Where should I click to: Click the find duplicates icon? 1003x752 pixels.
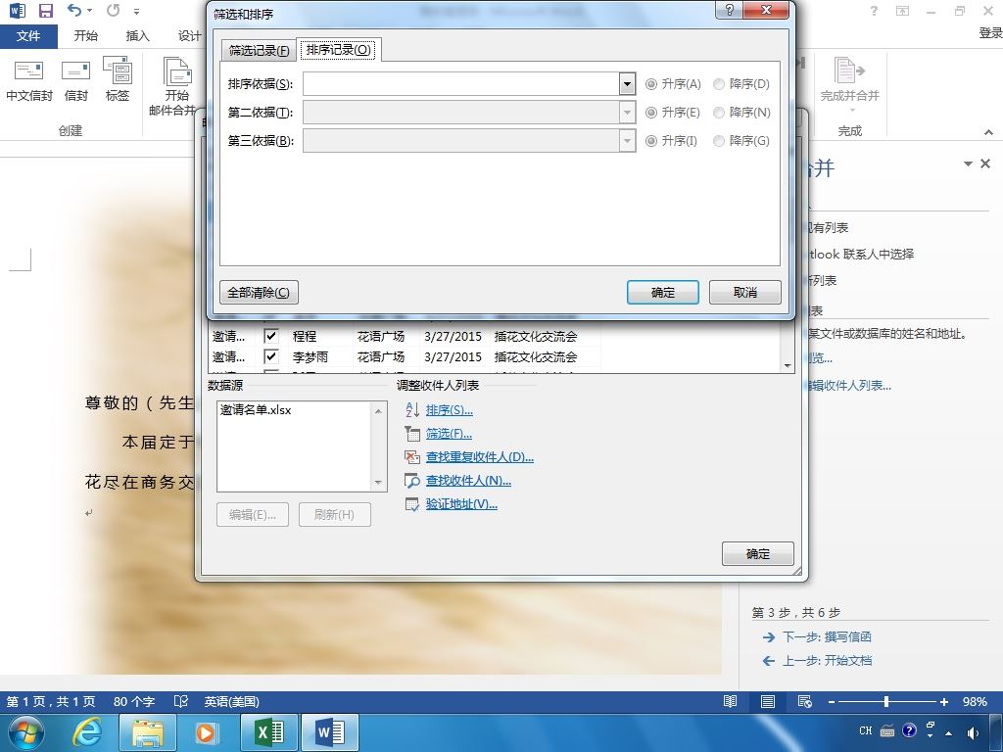point(412,457)
